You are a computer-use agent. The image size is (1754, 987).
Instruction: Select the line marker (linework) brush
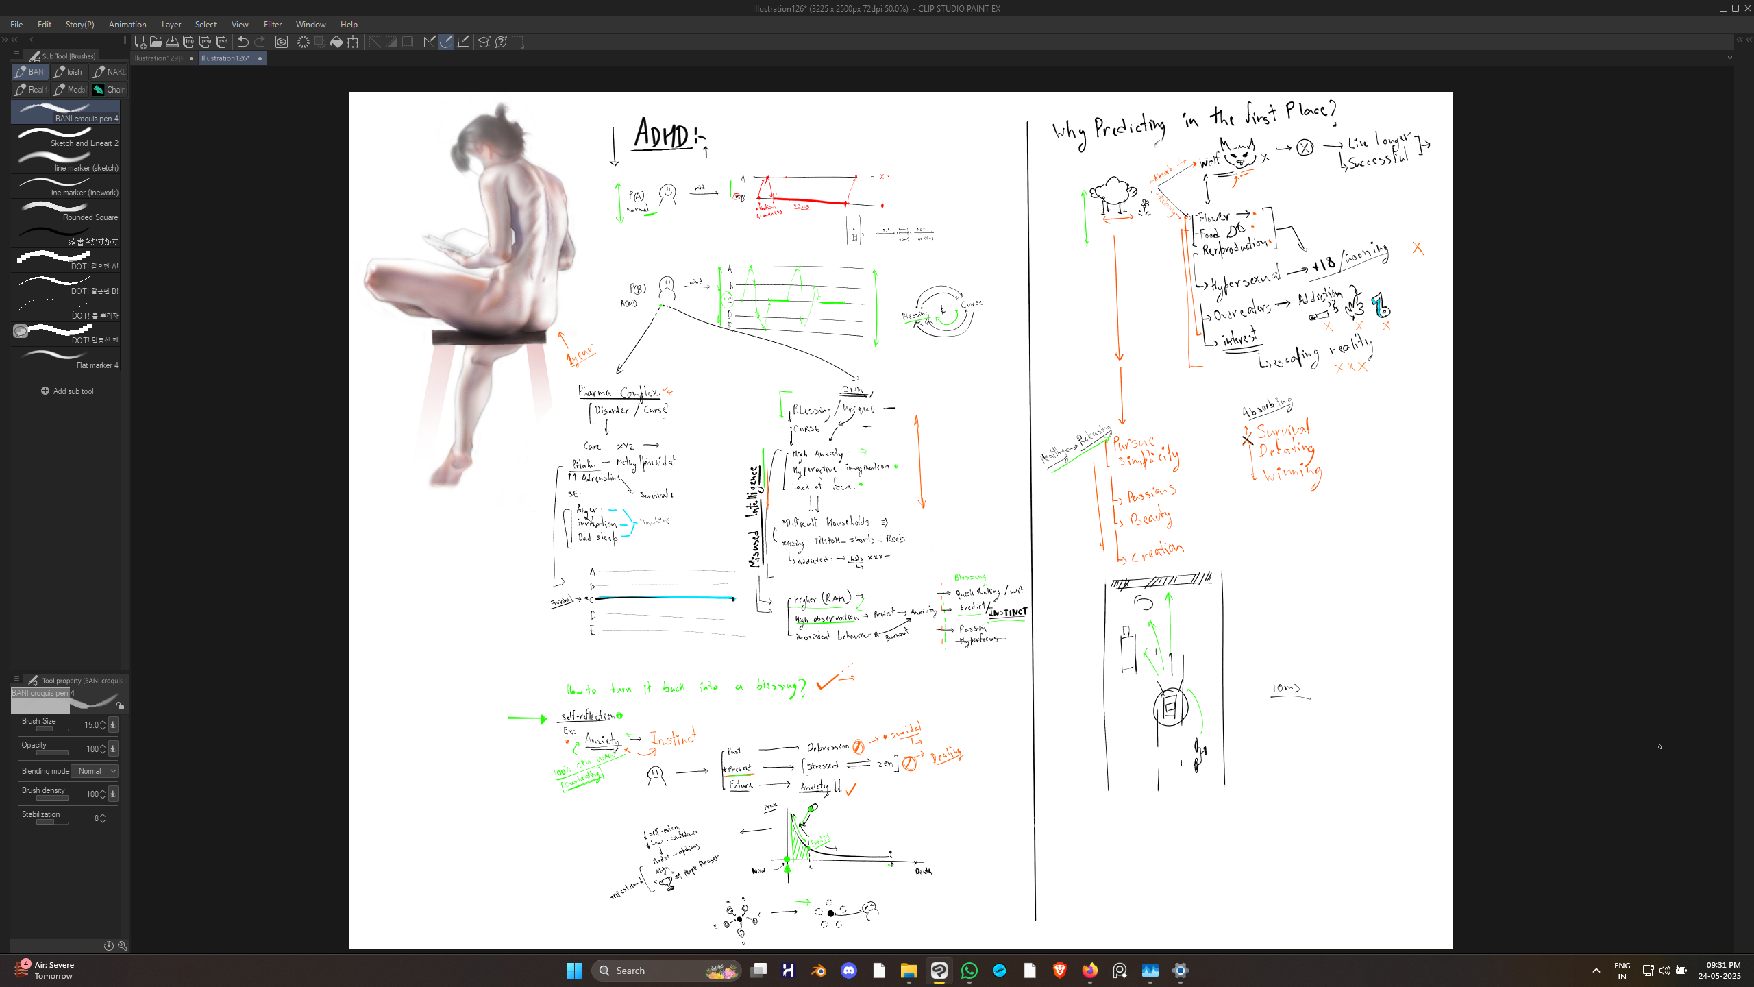pos(66,186)
